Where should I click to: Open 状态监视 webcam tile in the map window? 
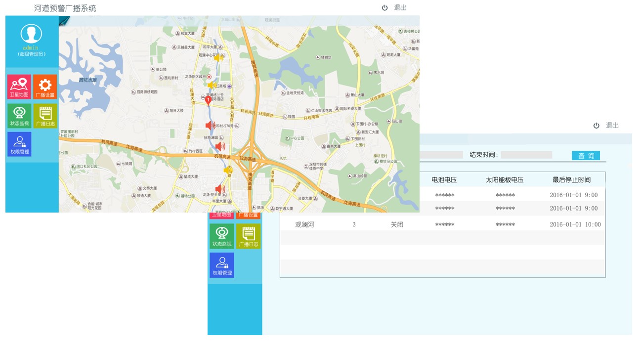(19, 116)
